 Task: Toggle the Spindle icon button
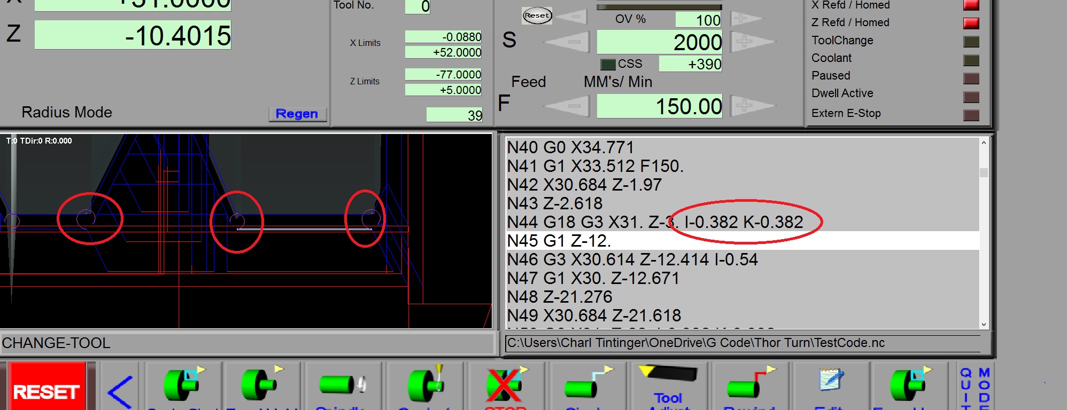pos(341,385)
